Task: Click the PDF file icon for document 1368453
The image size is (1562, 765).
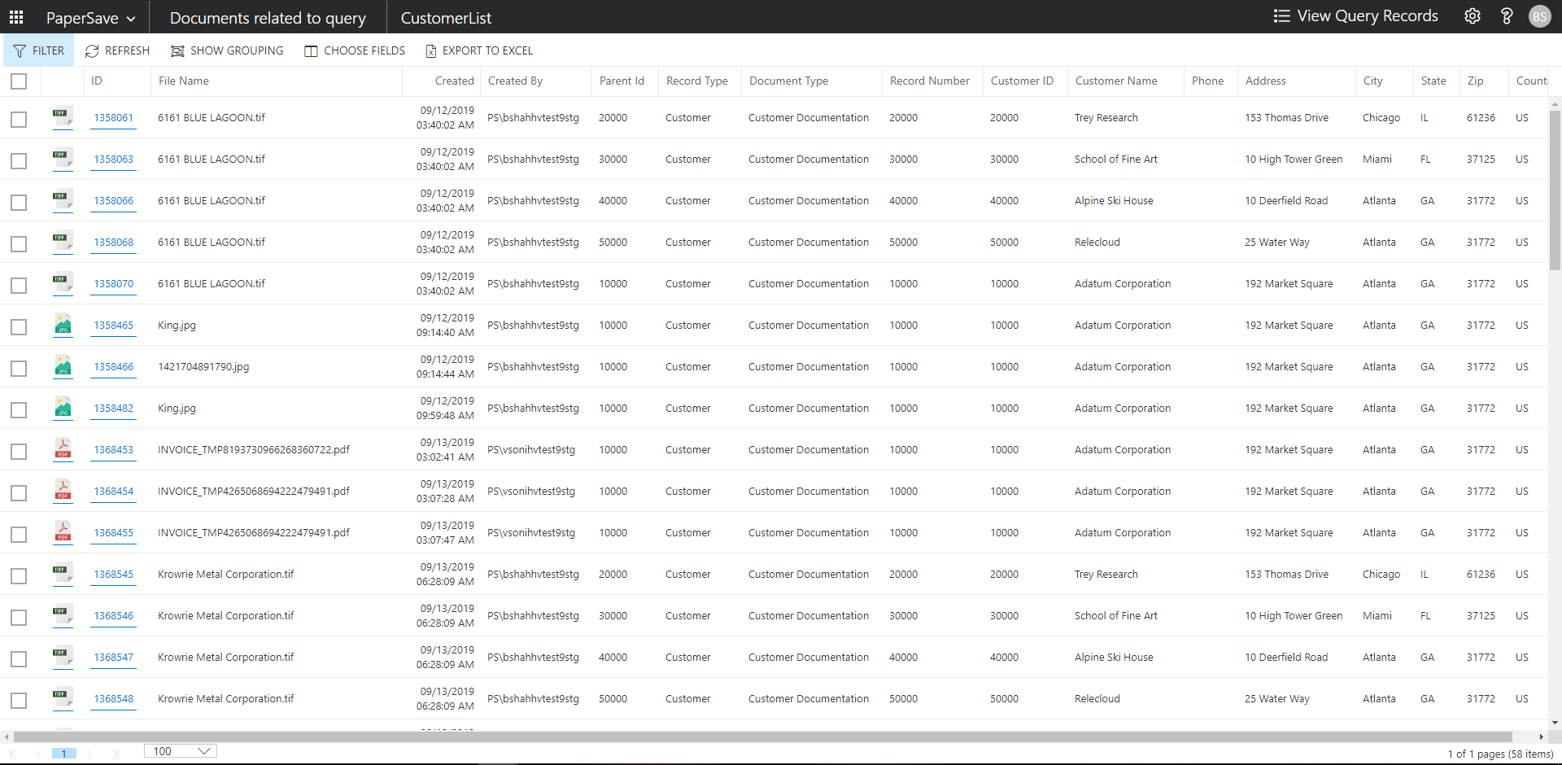Action: (63, 449)
